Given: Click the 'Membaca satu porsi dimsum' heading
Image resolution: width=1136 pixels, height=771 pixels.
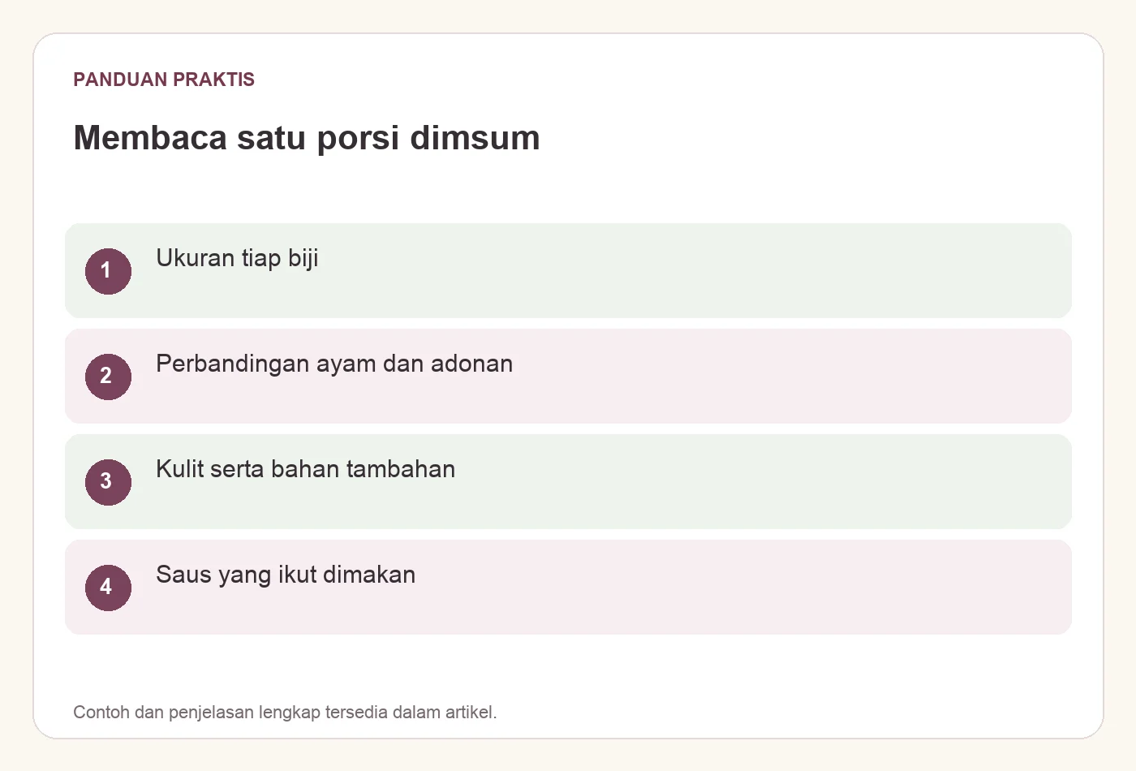Looking at the screenshot, I should click(307, 137).
